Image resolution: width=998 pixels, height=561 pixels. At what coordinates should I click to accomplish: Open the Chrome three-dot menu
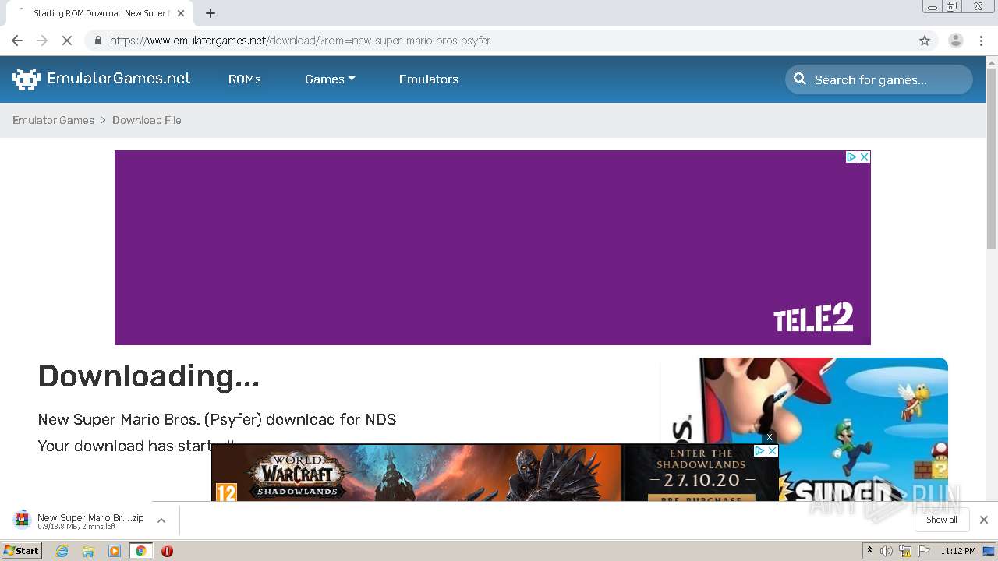click(x=982, y=41)
